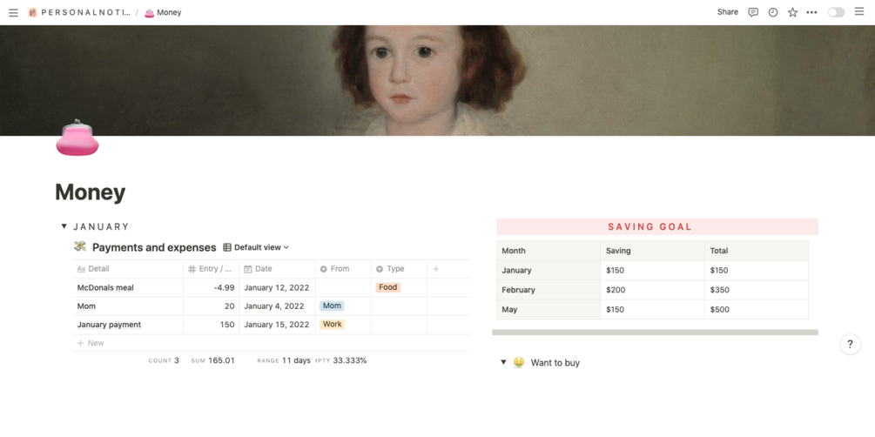Open the Default view dropdown
The width and height of the screenshot is (875, 437).
256,247
